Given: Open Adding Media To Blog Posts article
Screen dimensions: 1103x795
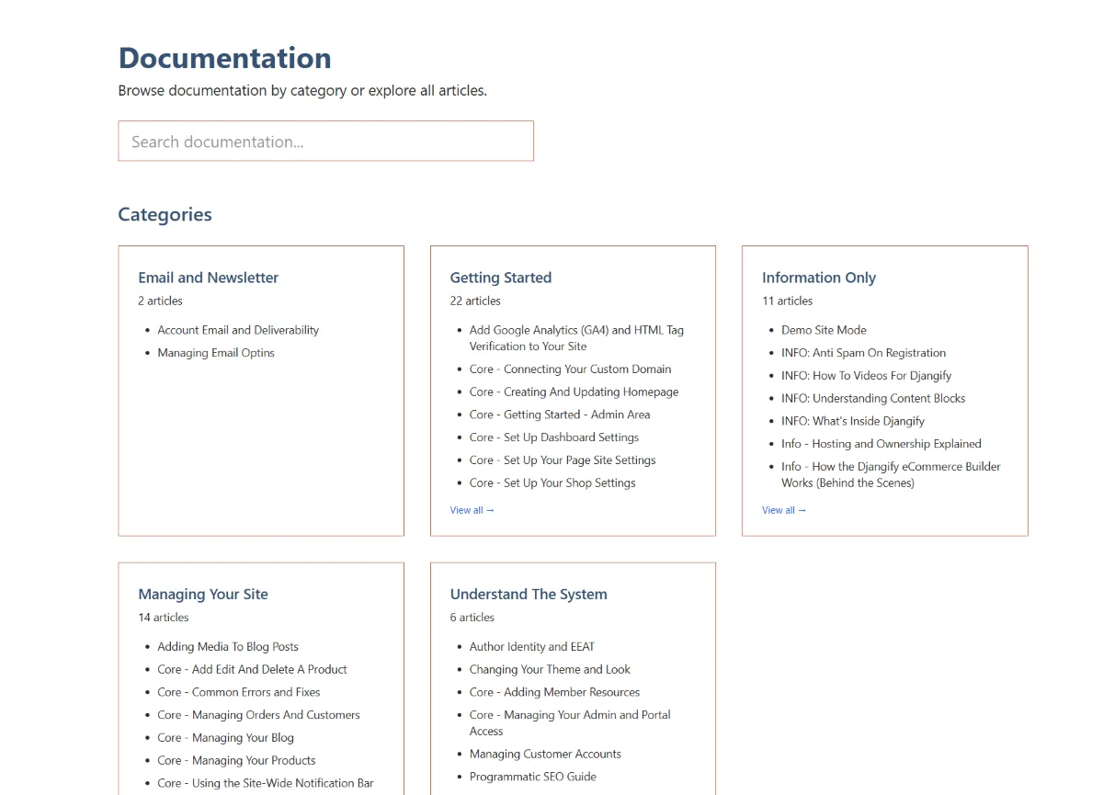Looking at the screenshot, I should point(228,646).
